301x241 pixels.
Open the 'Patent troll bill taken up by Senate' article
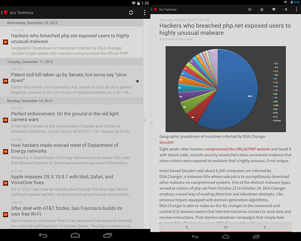coord(71,81)
